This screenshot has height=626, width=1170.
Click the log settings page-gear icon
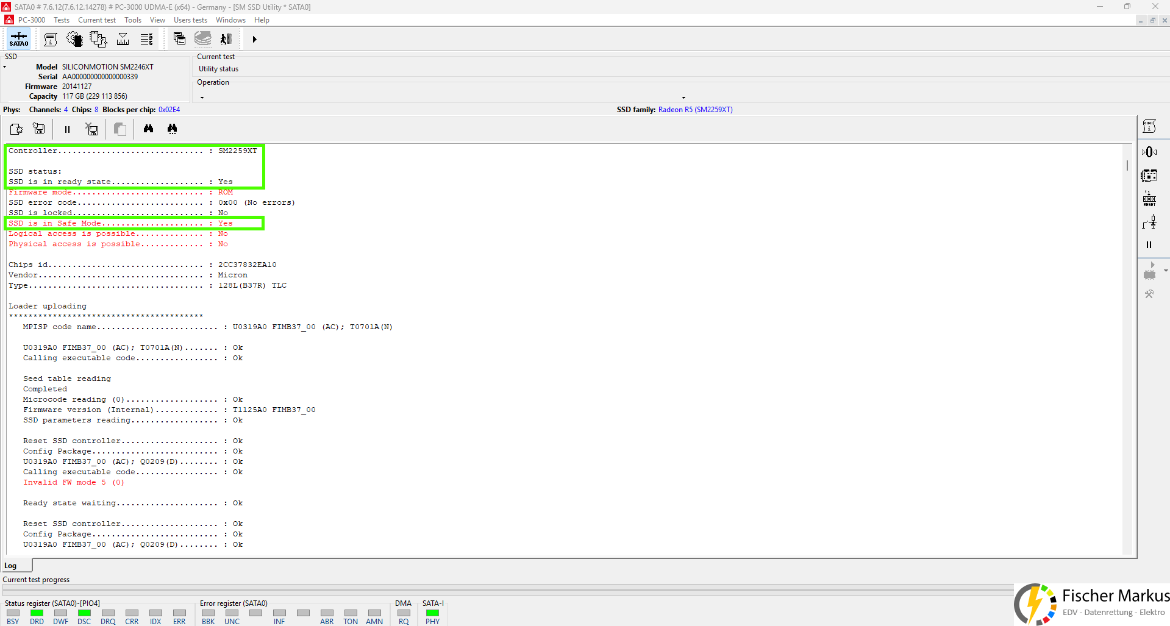(16, 129)
